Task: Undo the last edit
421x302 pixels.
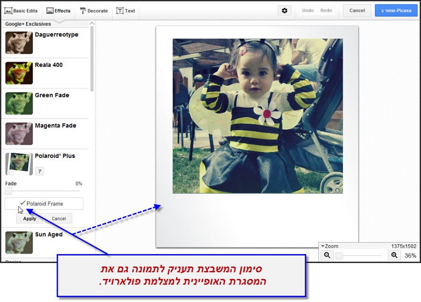Action: point(308,10)
